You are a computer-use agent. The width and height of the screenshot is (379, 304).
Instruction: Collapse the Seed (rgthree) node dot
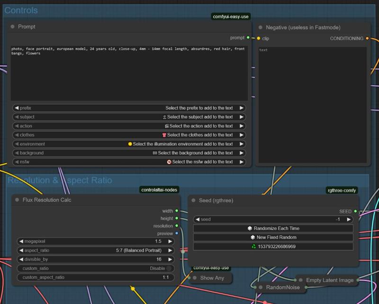193,200
